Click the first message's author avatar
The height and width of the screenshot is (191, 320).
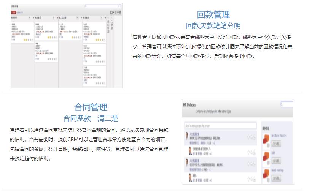point(186,136)
